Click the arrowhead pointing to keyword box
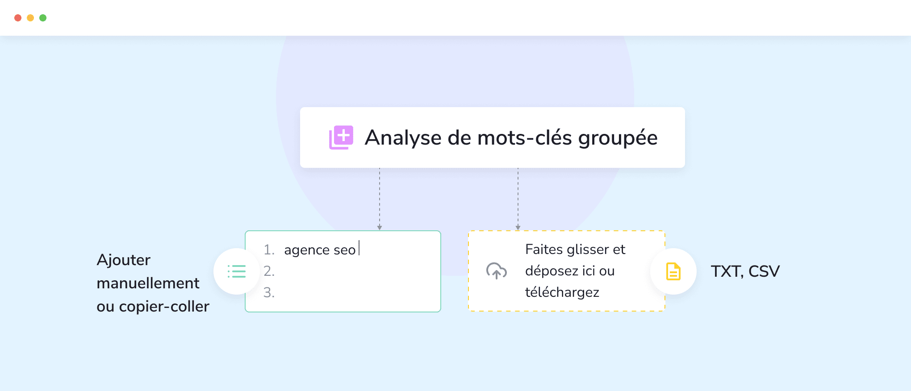The image size is (911, 391). pyautogui.click(x=380, y=228)
